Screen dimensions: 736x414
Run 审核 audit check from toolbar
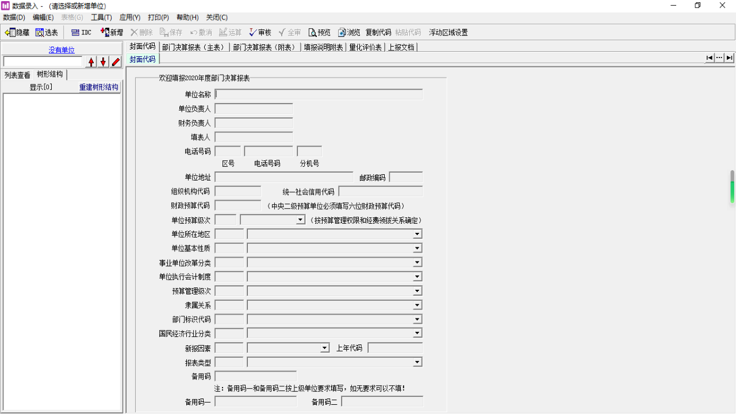click(x=260, y=32)
